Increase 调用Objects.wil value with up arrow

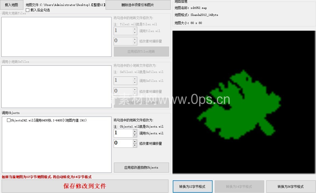coord(135,131)
